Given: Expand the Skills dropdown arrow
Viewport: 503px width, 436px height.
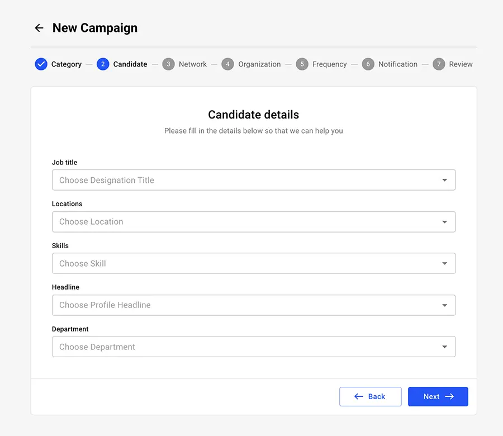Looking at the screenshot, I should 445,263.
